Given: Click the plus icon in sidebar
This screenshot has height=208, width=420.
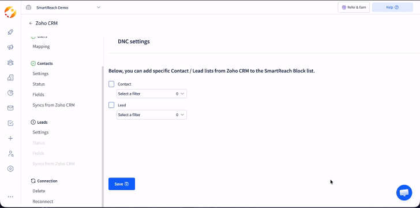Looking at the screenshot, I should point(10,138).
